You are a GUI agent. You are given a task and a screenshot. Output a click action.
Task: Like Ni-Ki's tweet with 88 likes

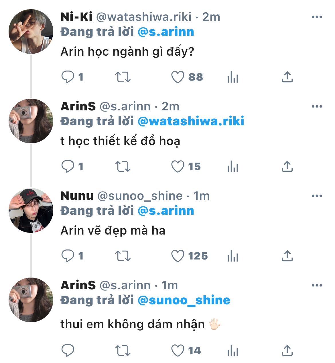178,77
